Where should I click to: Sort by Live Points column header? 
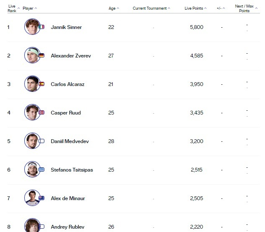196,8
